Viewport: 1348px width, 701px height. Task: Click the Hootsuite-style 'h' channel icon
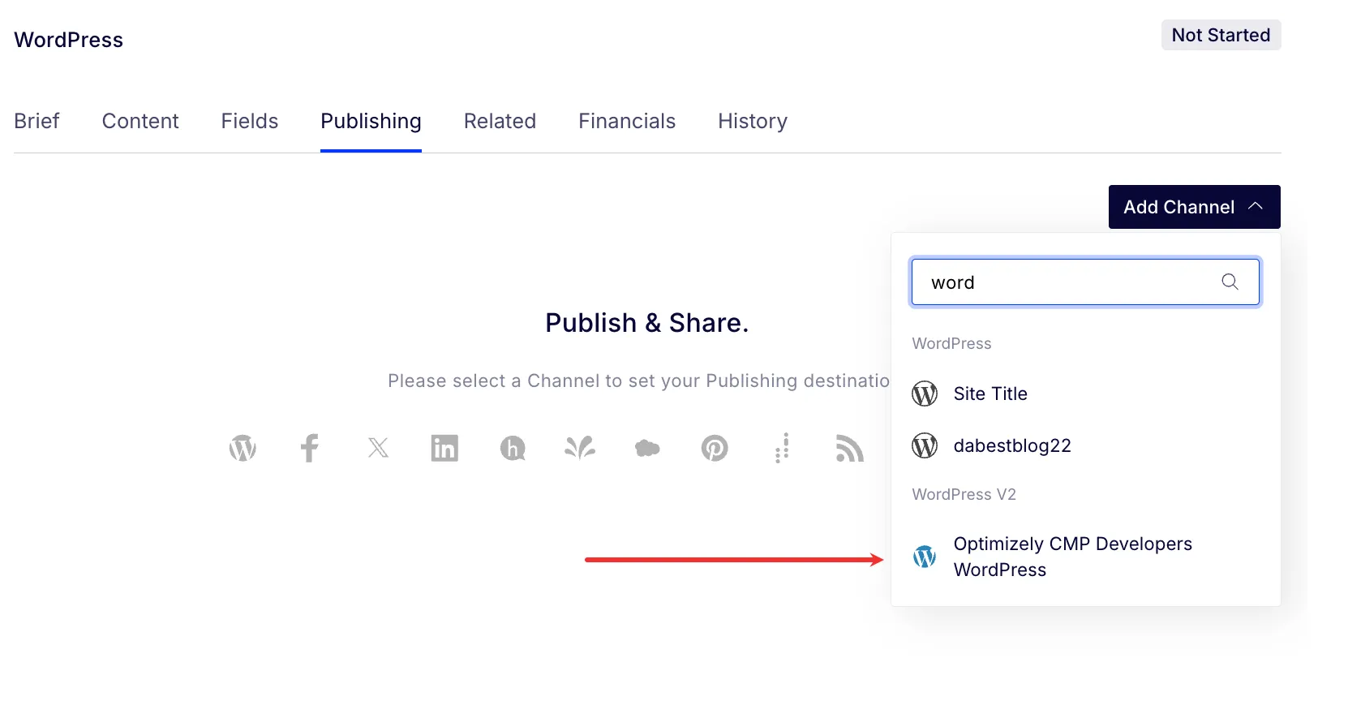pyautogui.click(x=513, y=448)
